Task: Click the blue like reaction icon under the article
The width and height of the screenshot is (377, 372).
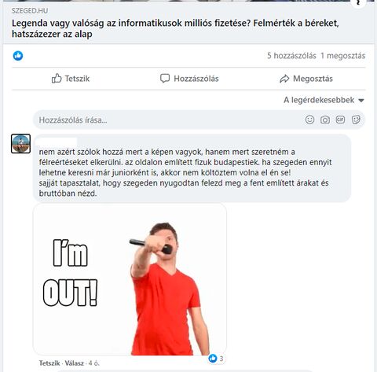Action: [x=18, y=56]
